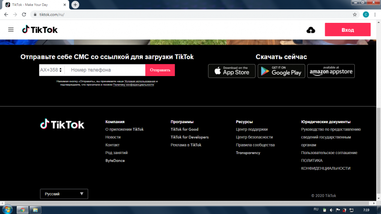This screenshot has width=381, height=214.
Task: Click the browser forward arrow
Action: [x=15, y=15]
